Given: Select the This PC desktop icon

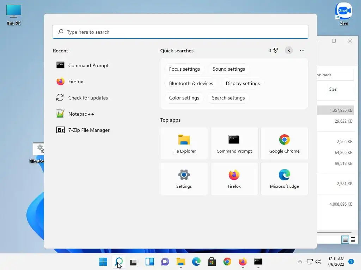Looking at the screenshot, I should pos(14,15).
